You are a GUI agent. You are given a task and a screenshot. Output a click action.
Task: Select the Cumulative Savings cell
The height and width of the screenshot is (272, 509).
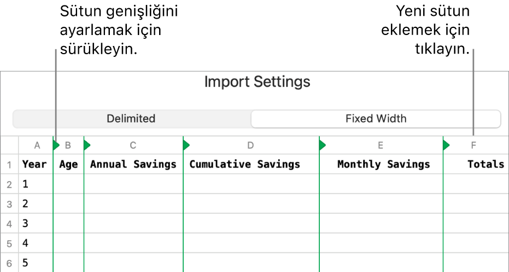[245, 164]
